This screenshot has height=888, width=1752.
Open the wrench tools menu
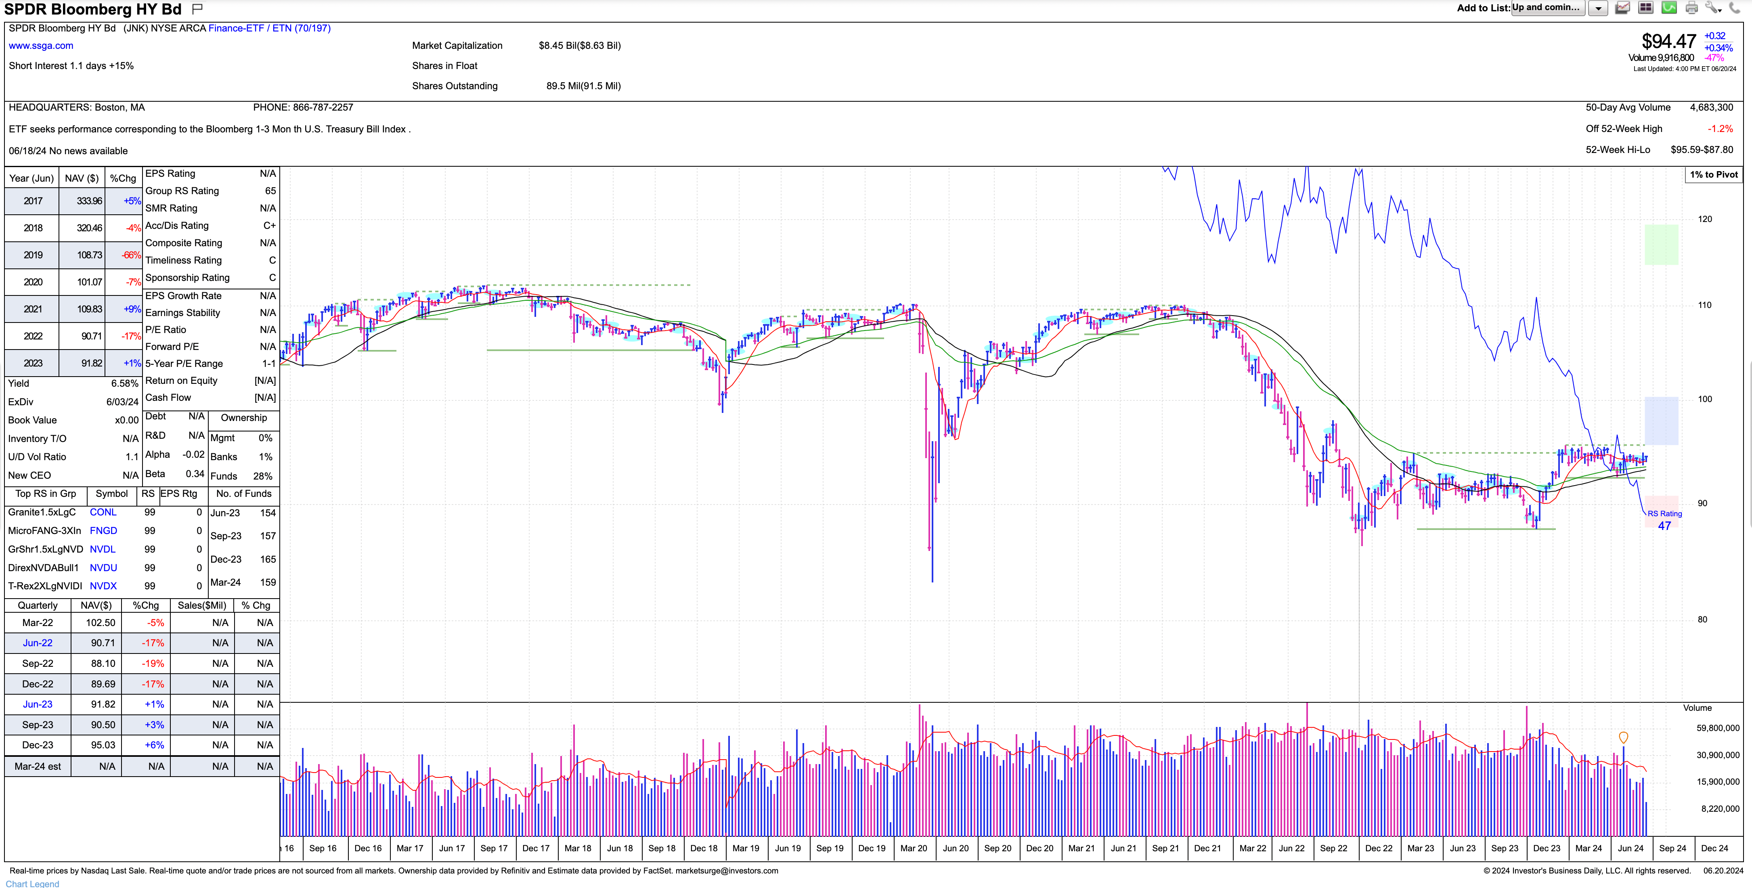click(x=1713, y=8)
